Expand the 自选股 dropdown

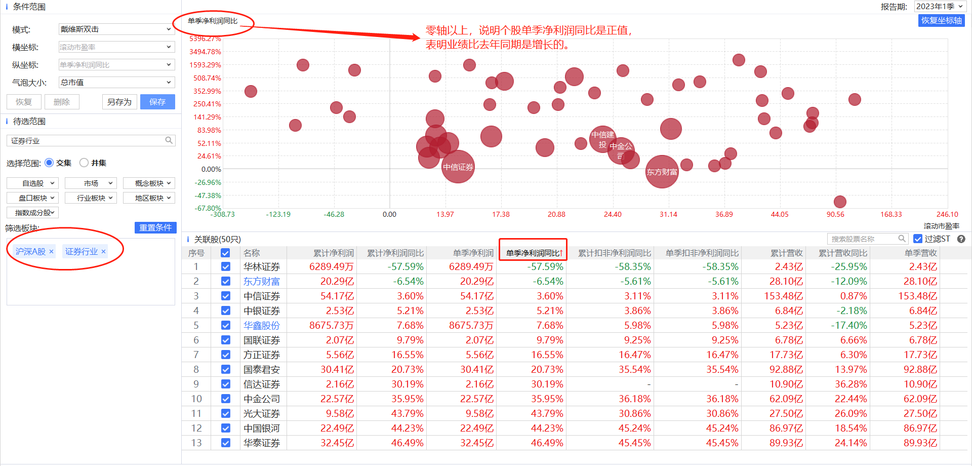pyautogui.click(x=33, y=183)
